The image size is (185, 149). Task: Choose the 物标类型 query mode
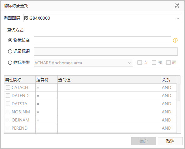10,62
